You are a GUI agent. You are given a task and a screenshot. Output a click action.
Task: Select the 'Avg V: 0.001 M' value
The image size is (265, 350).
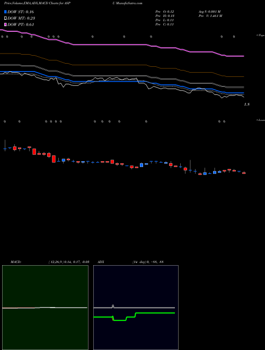(209, 12)
